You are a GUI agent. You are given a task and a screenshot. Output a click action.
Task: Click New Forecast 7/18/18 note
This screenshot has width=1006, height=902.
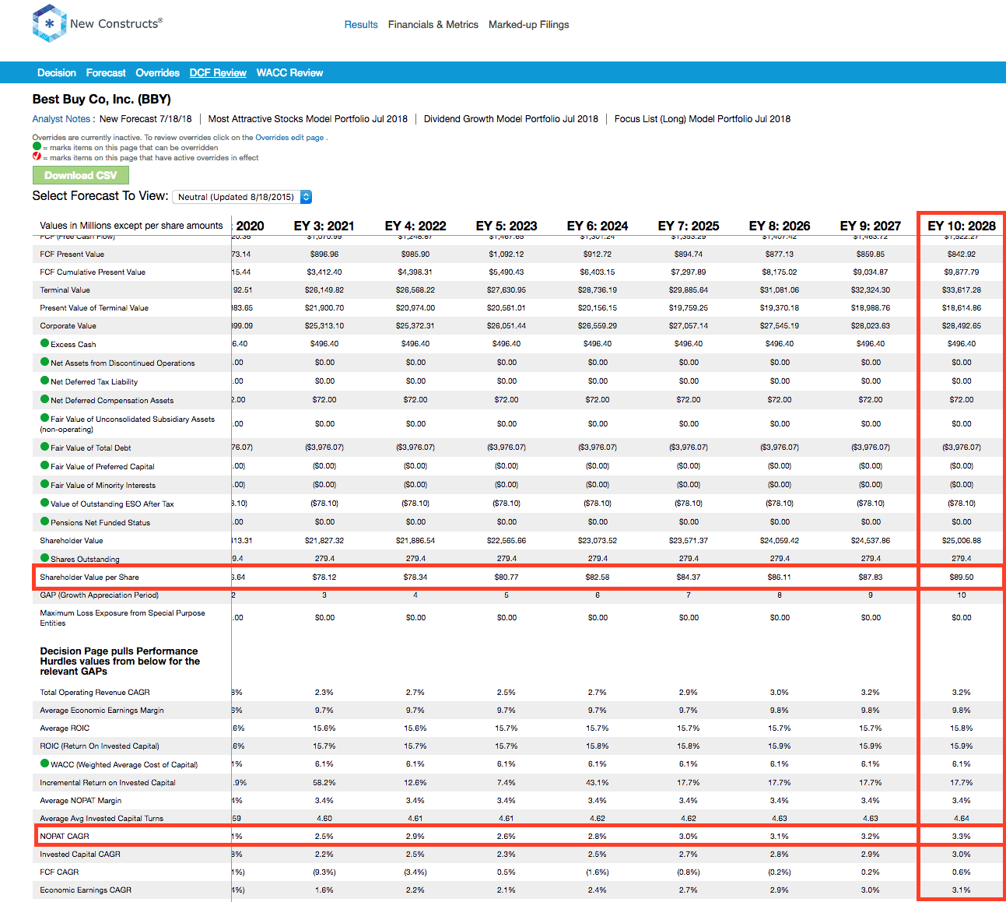coord(145,119)
